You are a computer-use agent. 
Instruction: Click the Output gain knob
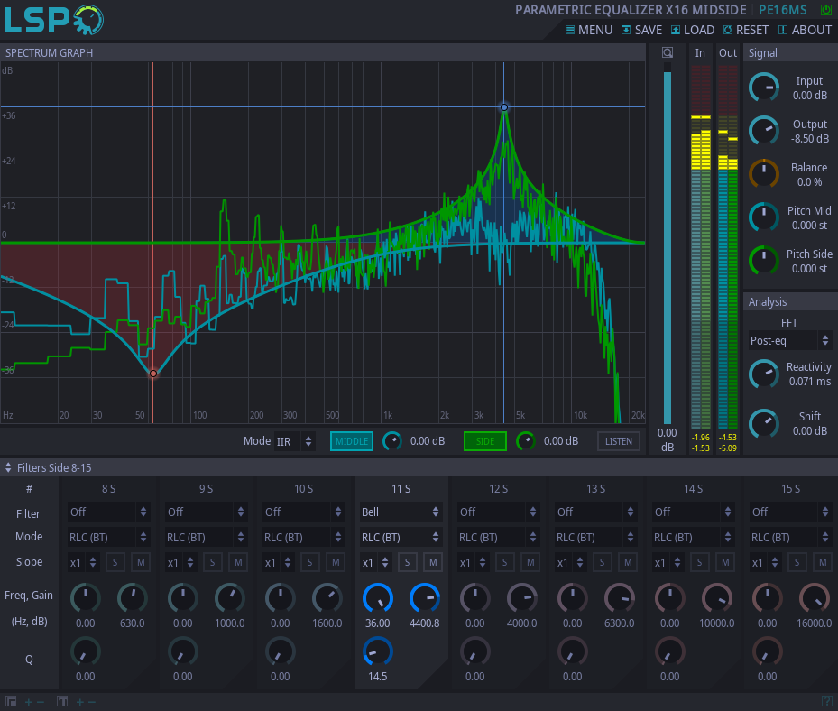click(764, 131)
